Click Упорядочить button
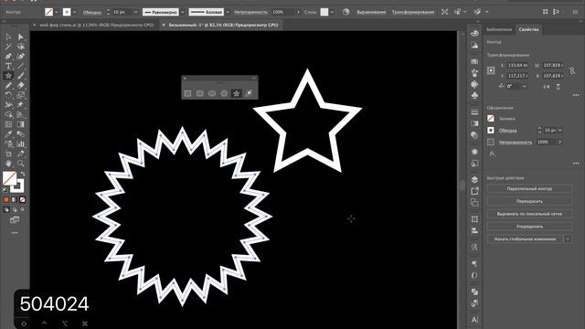Image resolution: width=585 pixels, height=329 pixels. tap(529, 227)
